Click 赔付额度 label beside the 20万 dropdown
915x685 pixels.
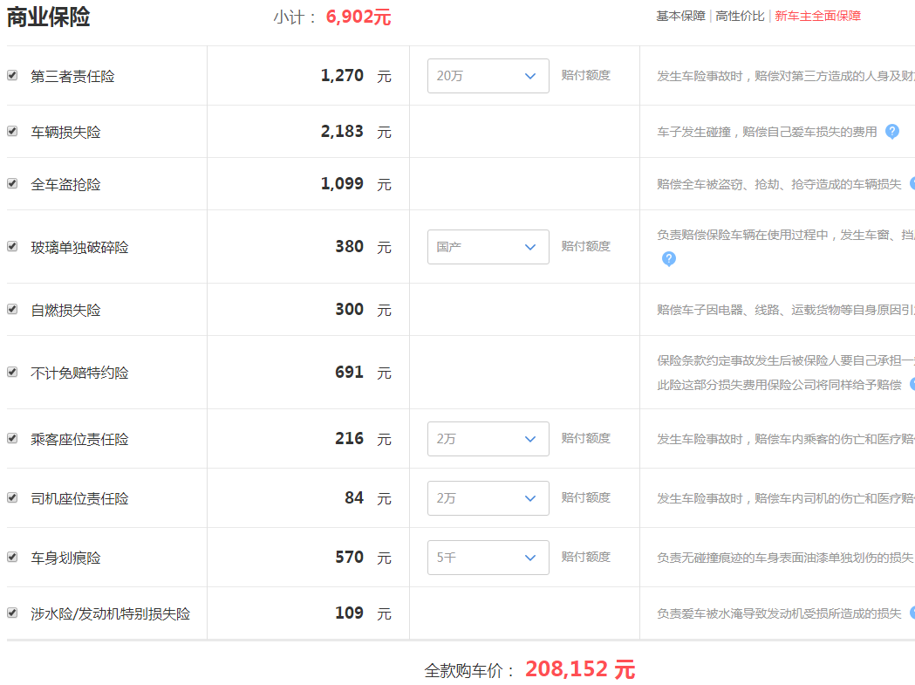point(586,75)
